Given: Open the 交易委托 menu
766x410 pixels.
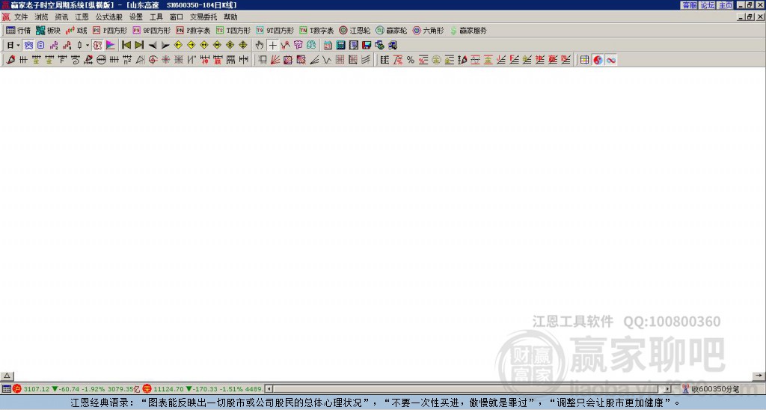Looking at the screenshot, I should pos(203,17).
